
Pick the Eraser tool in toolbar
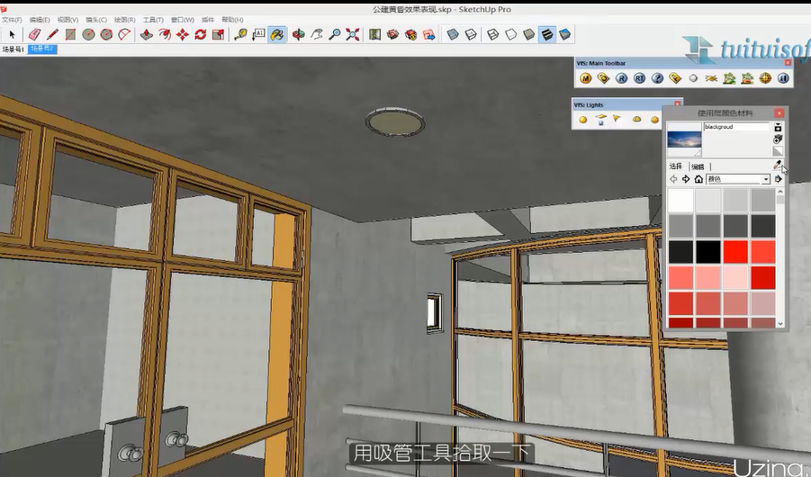35,34
